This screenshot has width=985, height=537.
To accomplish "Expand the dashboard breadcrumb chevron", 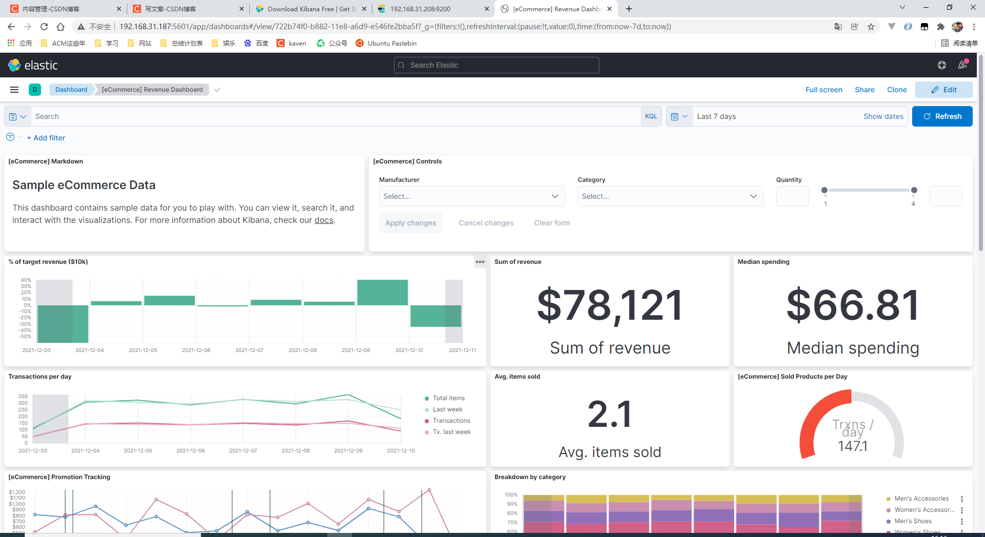I will click(218, 90).
